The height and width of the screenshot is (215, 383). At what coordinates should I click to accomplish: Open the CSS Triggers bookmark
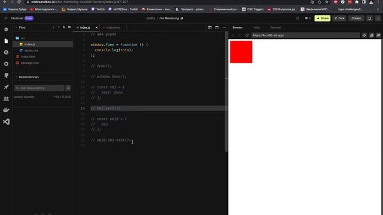coord(253,10)
